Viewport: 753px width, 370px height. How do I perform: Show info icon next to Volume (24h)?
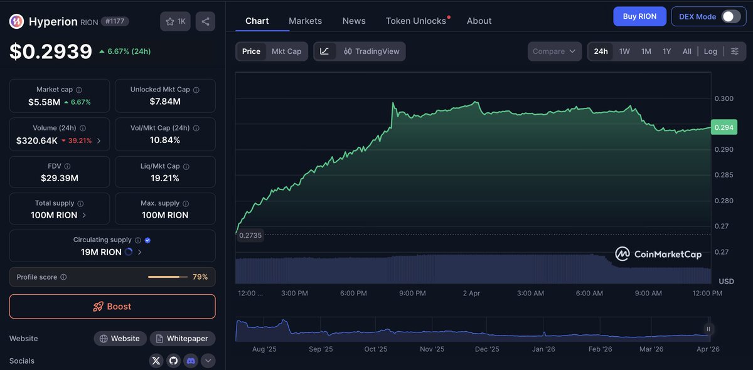pos(83,128)
